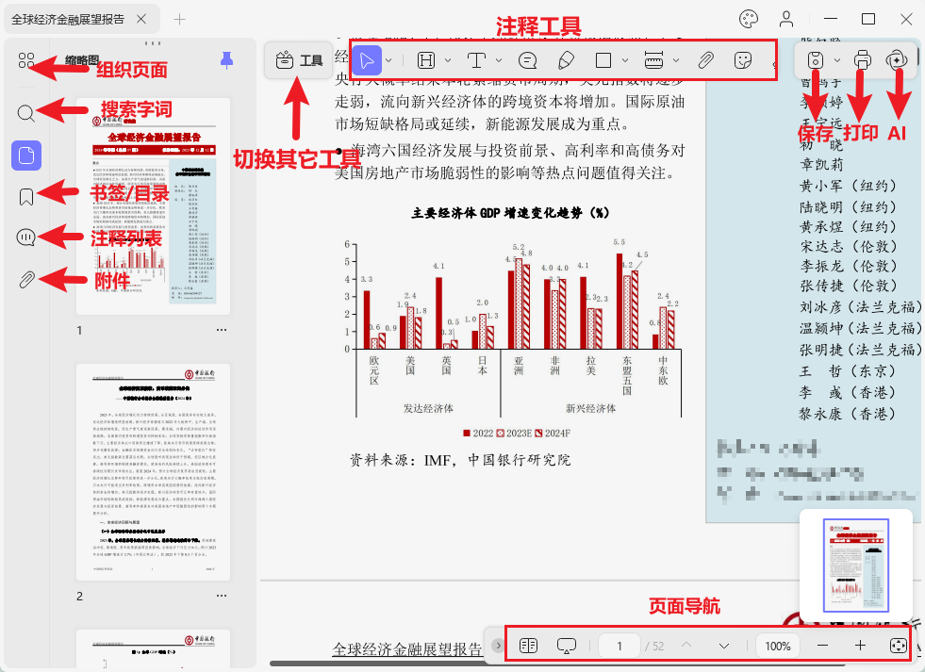The width and height of the screenshot is (925, 672).
Task: Show the comments list panel icon
Action: click(x=26, y=238)
